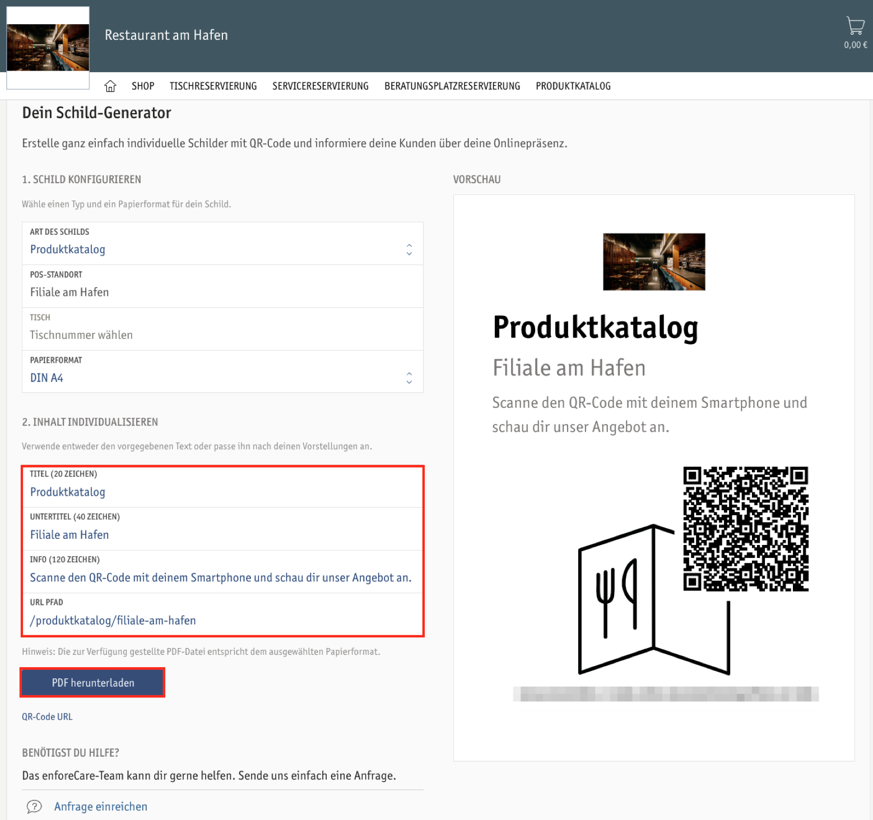873x820 pixels.
Task: Click preview subtitle Filiale am Hafen
Action: pyautogui.click(x=569, y=368)
